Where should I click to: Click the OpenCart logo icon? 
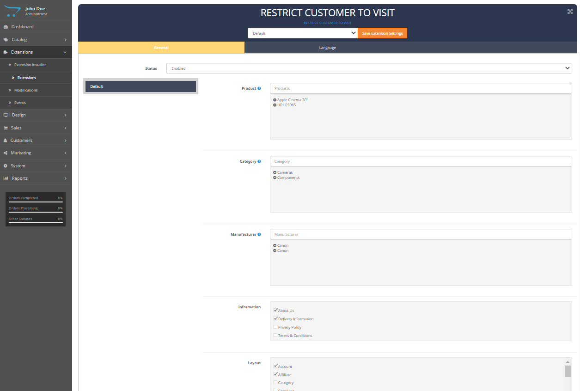(x=12, y=11)
